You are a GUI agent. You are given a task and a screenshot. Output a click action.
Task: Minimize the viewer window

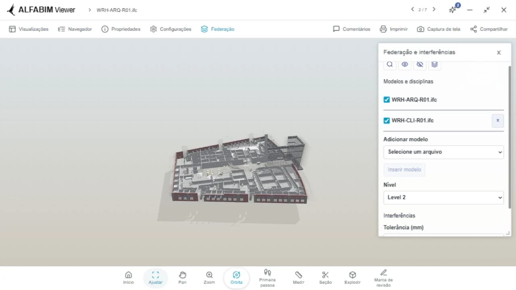pos(470,10)
